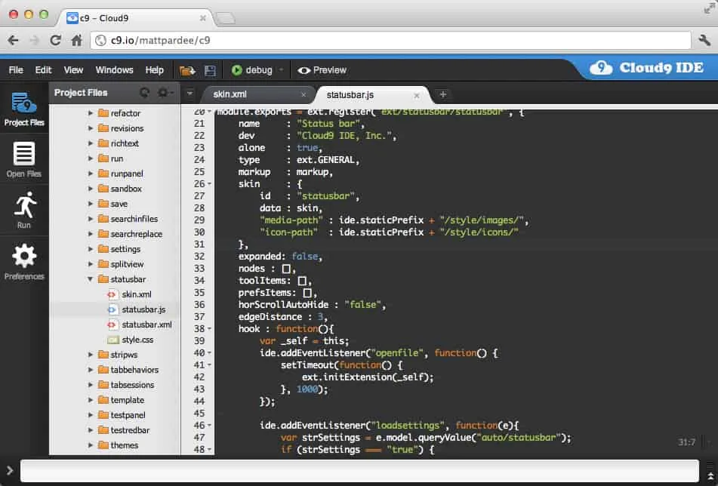
Task: Open the browser wrench settings menu
Action: [704, 40]
